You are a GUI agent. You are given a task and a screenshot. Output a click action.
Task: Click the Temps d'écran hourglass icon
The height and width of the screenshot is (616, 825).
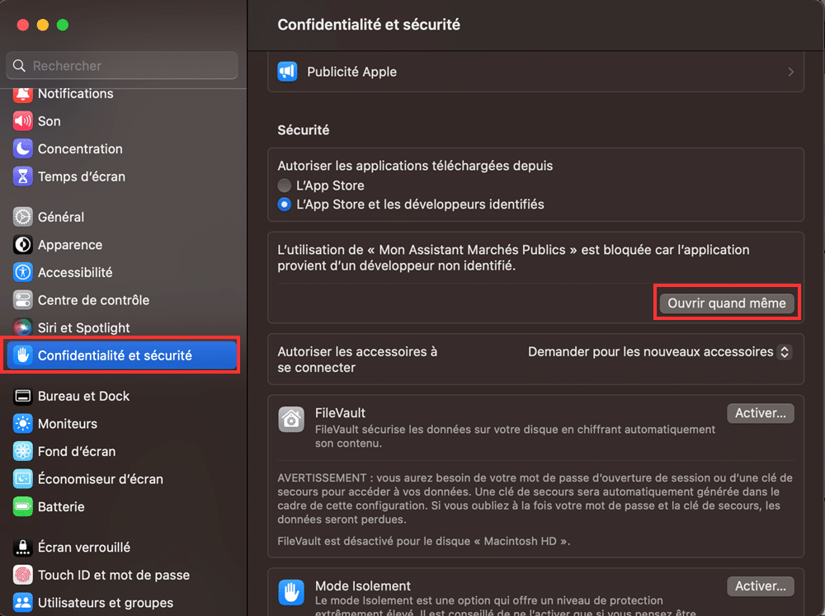(22, 176)
